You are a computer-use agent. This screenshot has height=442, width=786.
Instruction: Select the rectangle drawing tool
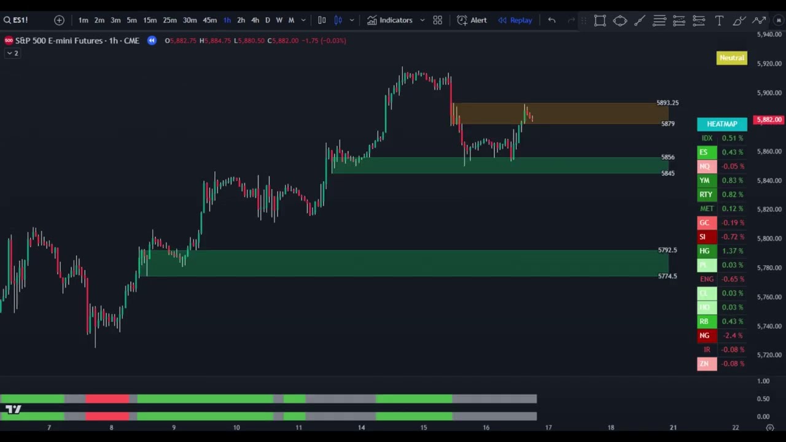click(600, 20)
